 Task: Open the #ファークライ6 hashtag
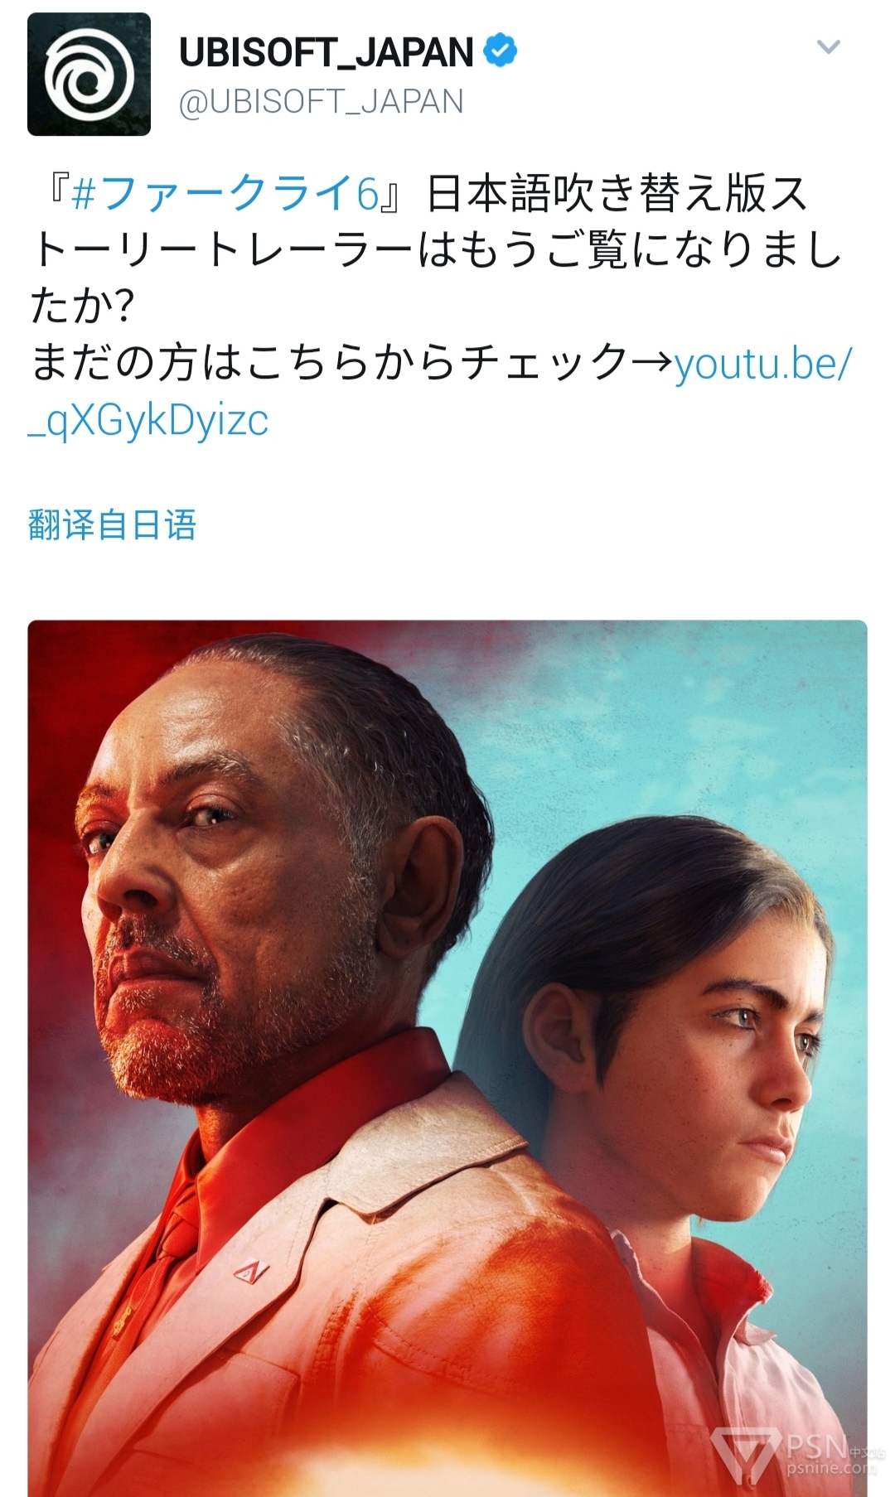point(225,194)
